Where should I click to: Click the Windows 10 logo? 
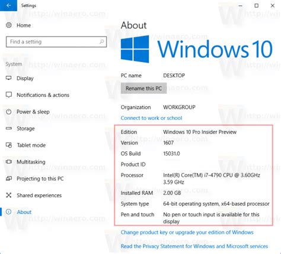click(197, 49)
